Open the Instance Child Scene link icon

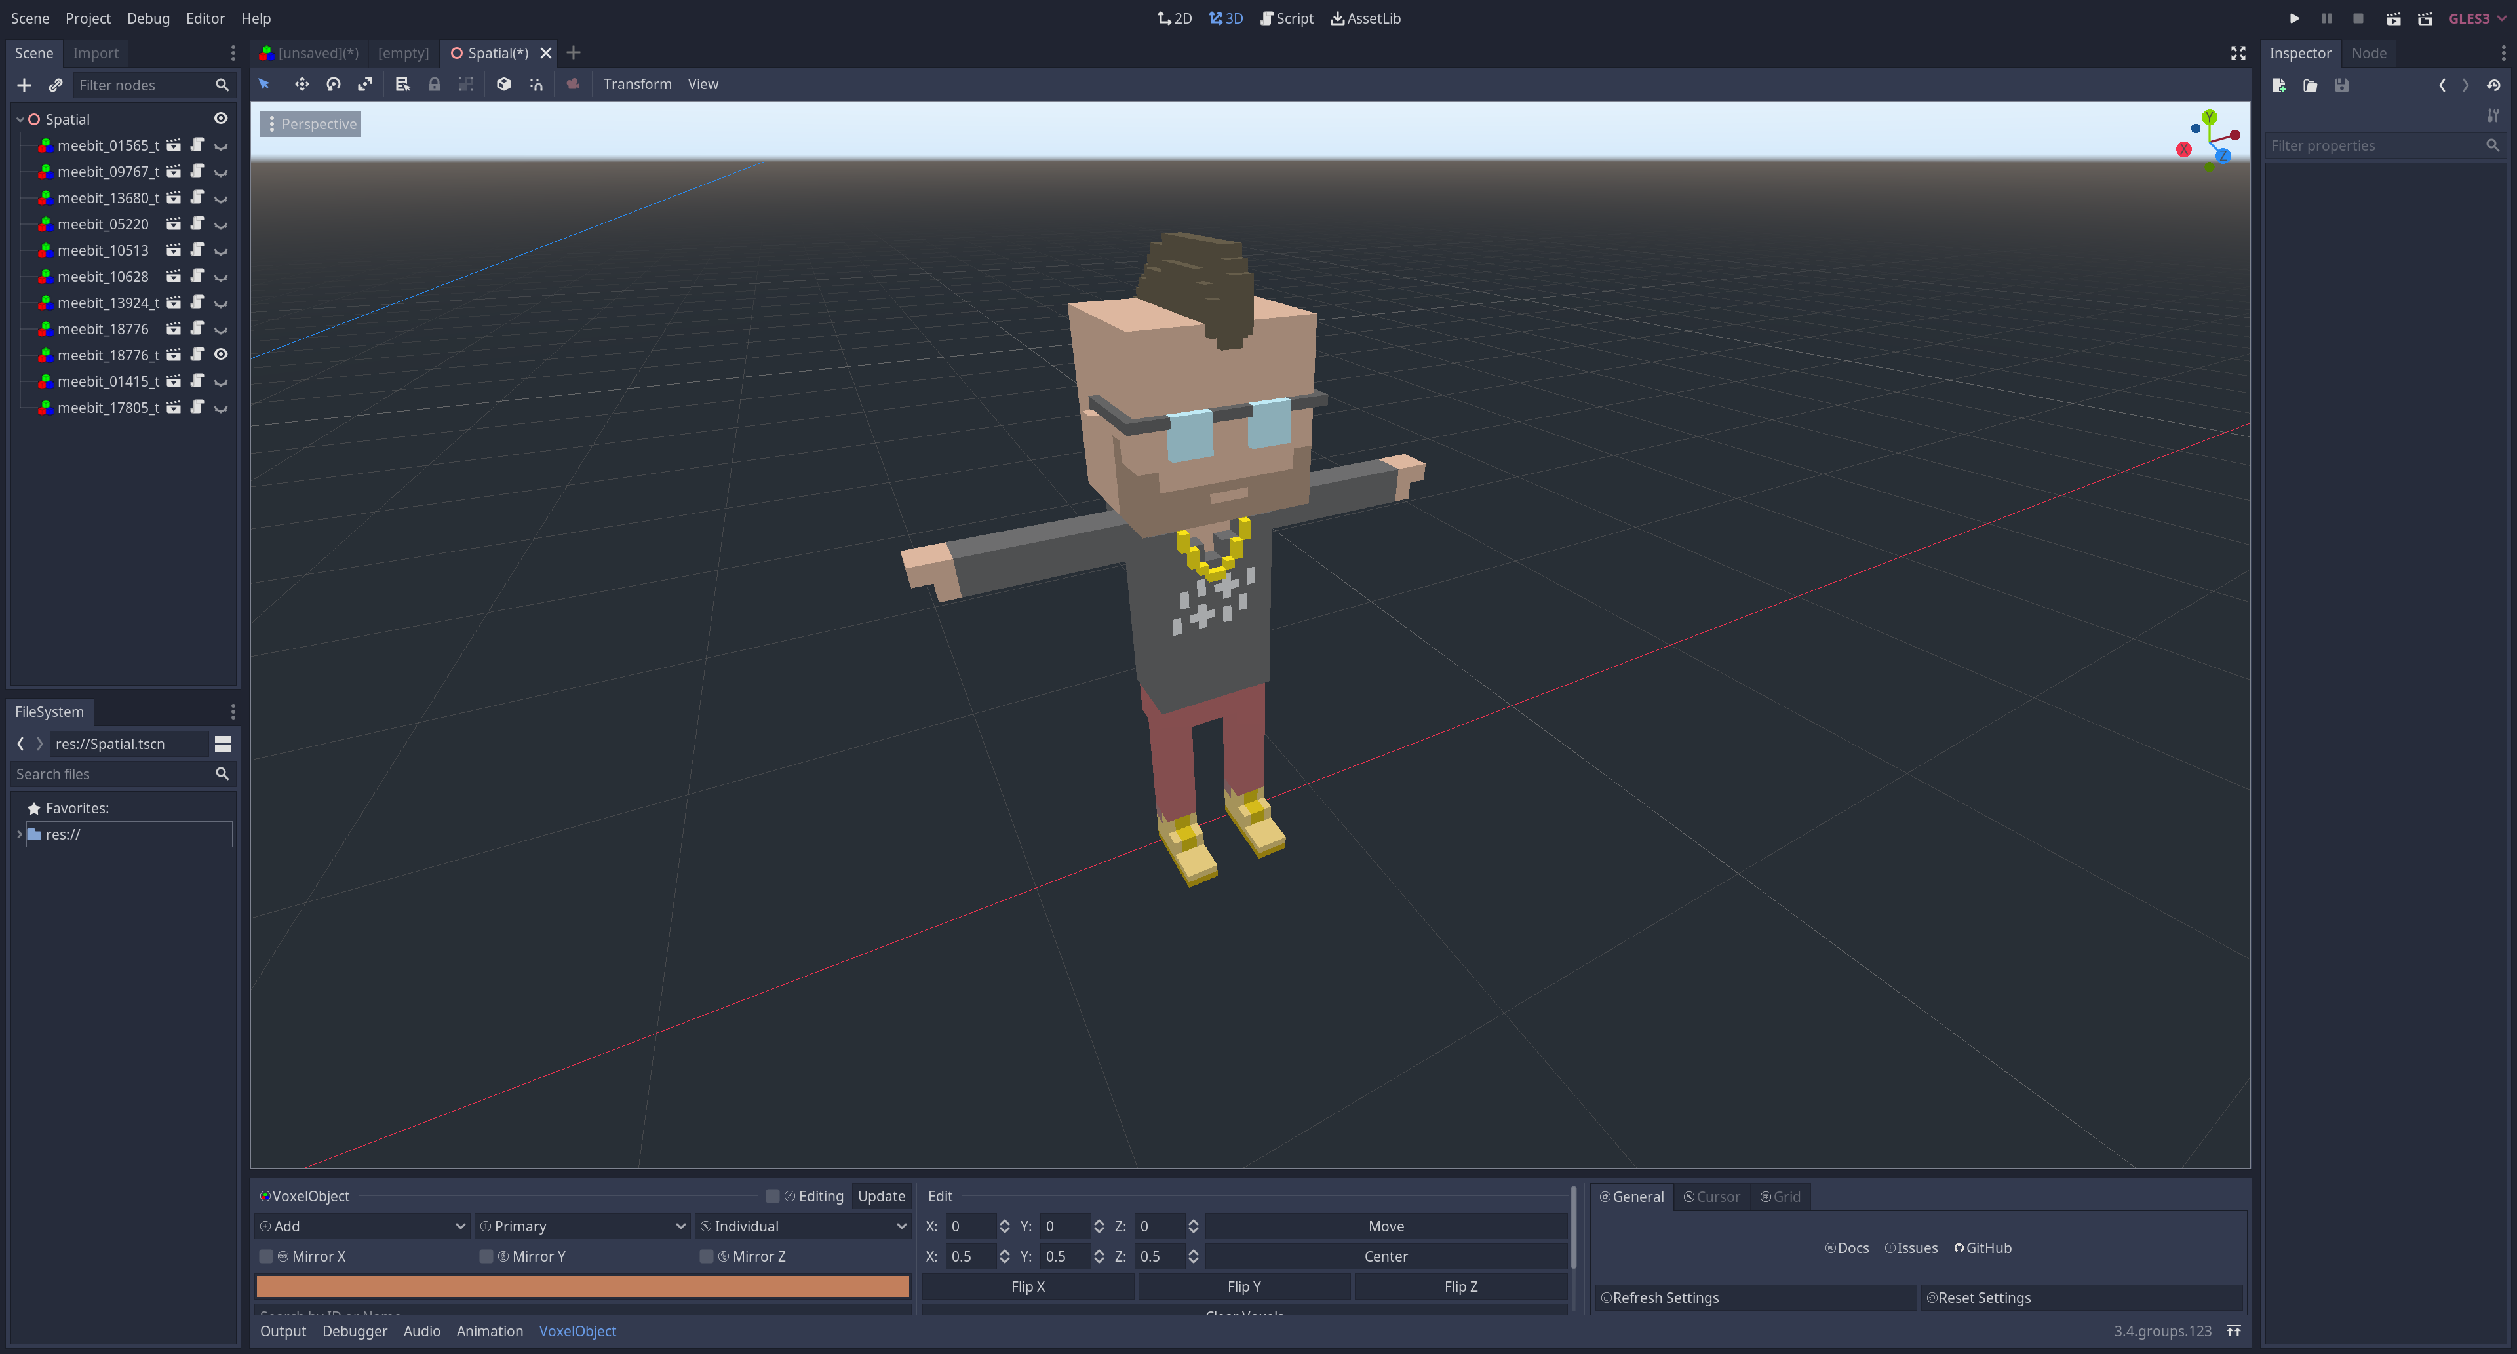(56, 85)
